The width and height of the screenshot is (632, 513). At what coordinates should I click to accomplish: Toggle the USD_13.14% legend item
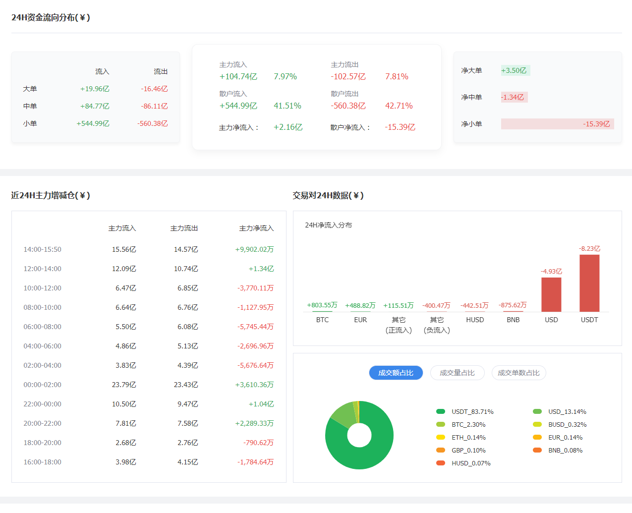pos(537,411)
